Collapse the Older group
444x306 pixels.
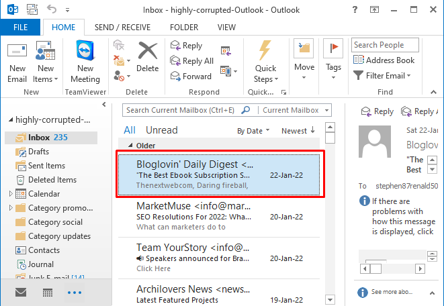[130, 146]
